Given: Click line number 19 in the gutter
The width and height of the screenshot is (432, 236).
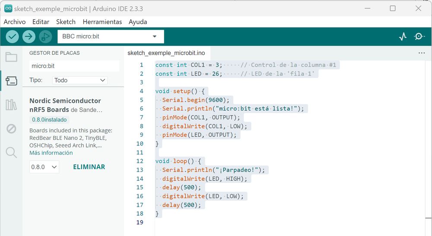Looking at the screenshot, I should pyautogui.click(x=140, y=222).
